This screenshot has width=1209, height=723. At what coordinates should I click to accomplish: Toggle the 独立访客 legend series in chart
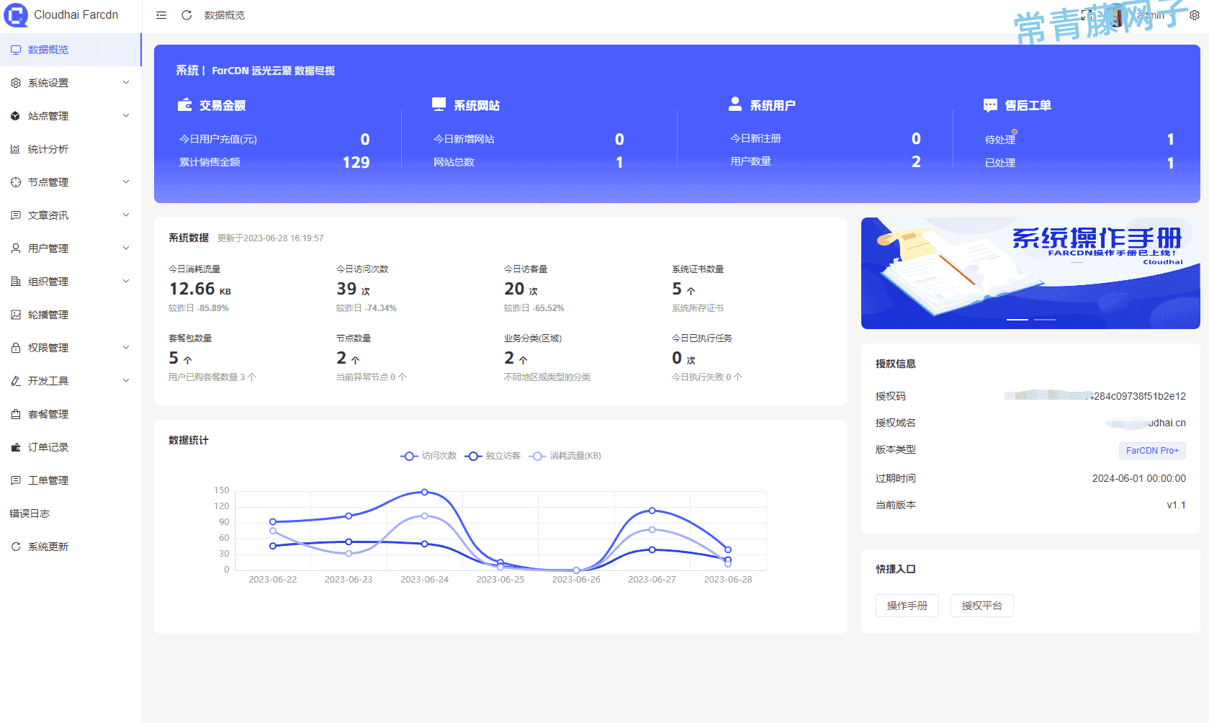[x=493, y=456]
